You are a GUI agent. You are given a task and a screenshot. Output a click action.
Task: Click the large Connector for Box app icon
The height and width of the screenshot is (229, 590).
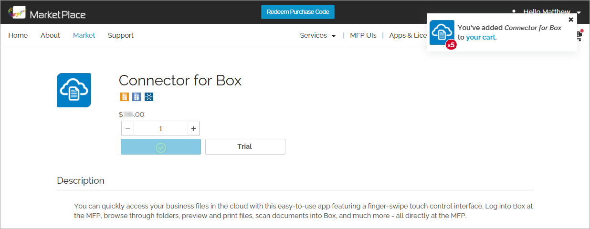tap(74, 90)
